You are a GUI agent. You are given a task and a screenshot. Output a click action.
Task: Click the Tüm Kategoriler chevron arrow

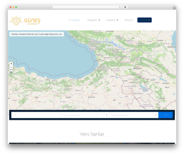(x=156, y=115)
